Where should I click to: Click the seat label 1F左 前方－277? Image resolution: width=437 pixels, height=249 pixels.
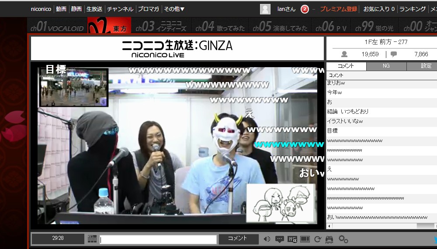pyautogui.click(x=386, y=42)
